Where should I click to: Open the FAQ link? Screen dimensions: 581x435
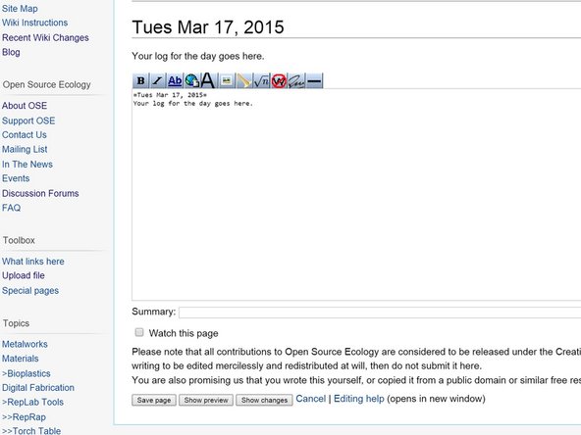click(11, 208)
